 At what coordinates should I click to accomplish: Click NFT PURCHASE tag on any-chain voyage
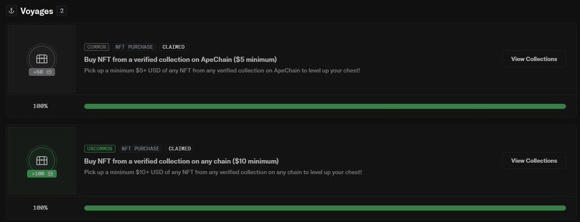coord(140,148)
